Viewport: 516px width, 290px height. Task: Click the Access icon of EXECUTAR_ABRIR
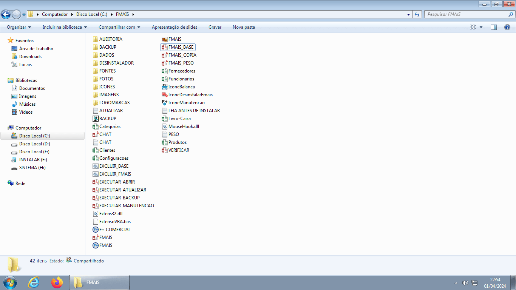click(96, 182)
